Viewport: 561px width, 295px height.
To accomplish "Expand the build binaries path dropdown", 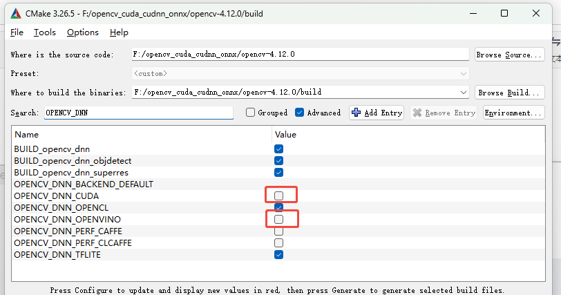I will coord(463,92).
